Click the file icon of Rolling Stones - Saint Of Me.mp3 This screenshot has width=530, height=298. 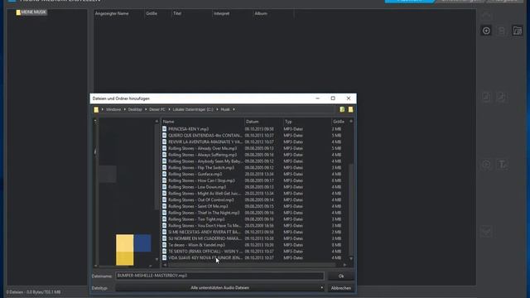pos(164,206)
